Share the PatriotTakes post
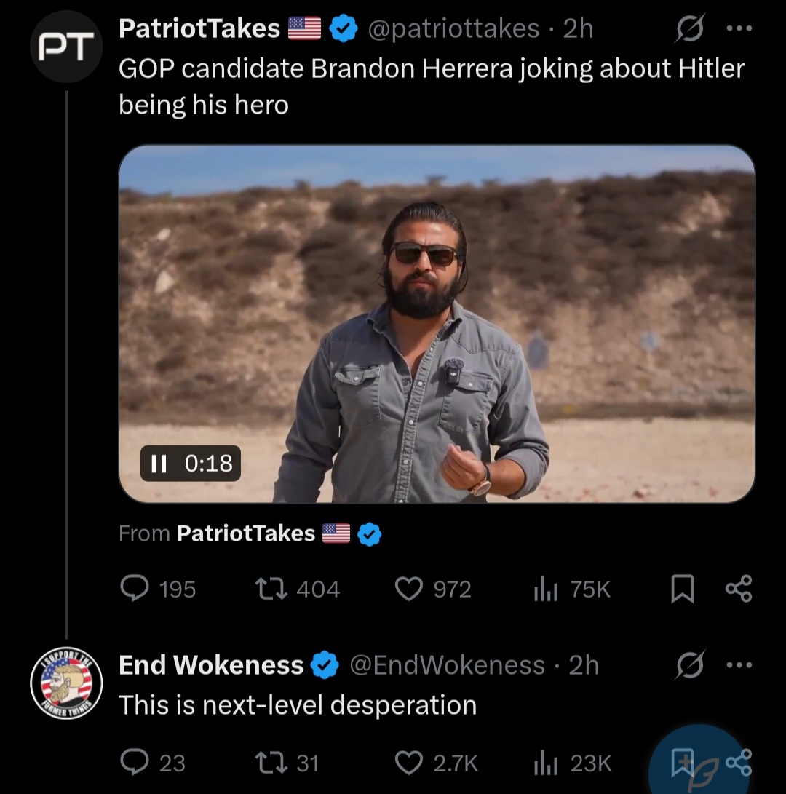The height and width of the screenshot is (794, 786). (739, 589)
